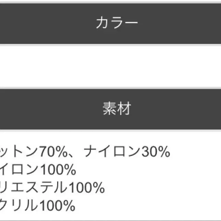The width and height of the screenshot is (221, 221).
Task: Click the 100% value beside アクリル
Action: click(x=57, y=206)
